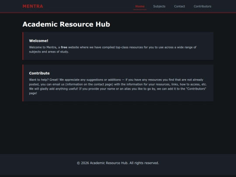Click the Welcome to Mentra paragraph
Viewport: 236px width, 177px height.
(113, 49)
